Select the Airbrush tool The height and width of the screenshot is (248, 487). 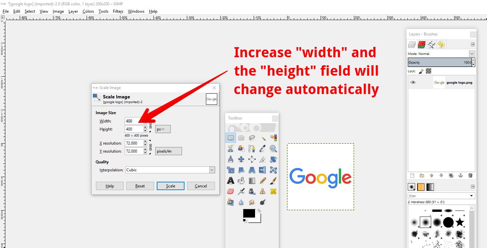pos(241,191)
